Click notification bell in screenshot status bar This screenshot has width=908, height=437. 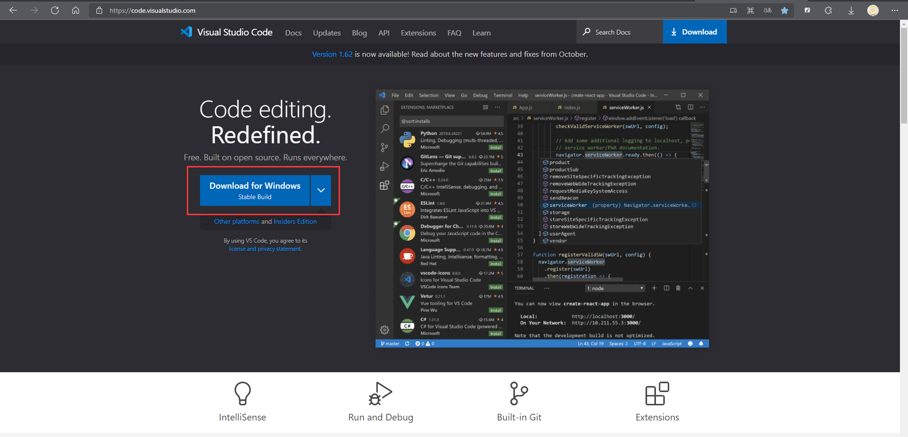point(701,343)
